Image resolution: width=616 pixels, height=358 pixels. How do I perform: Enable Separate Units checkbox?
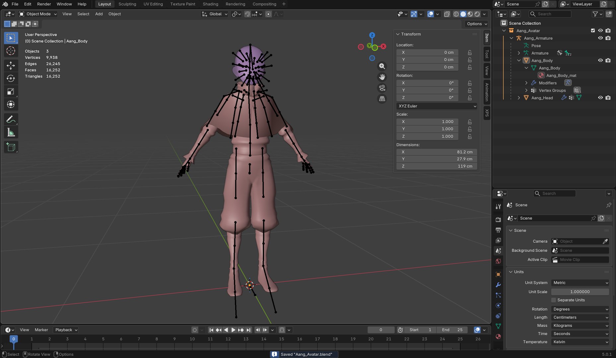point(553,300)
